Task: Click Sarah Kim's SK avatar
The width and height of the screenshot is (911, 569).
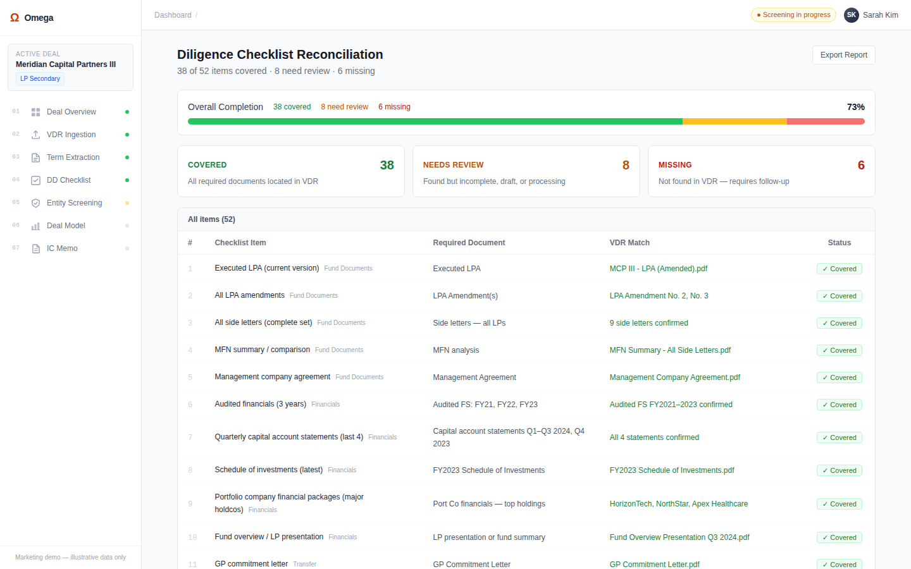Action: pyautogui.click(x=851, y=15)
